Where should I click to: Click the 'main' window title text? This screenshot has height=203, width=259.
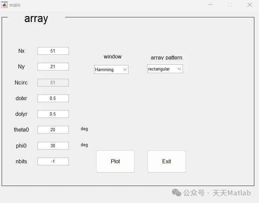[x=15, y=5]
